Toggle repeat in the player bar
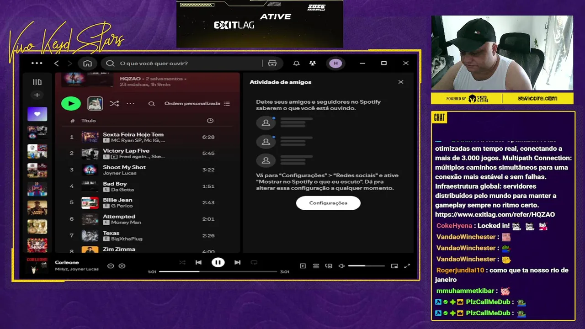585x329 pixels. pos(254,262)
